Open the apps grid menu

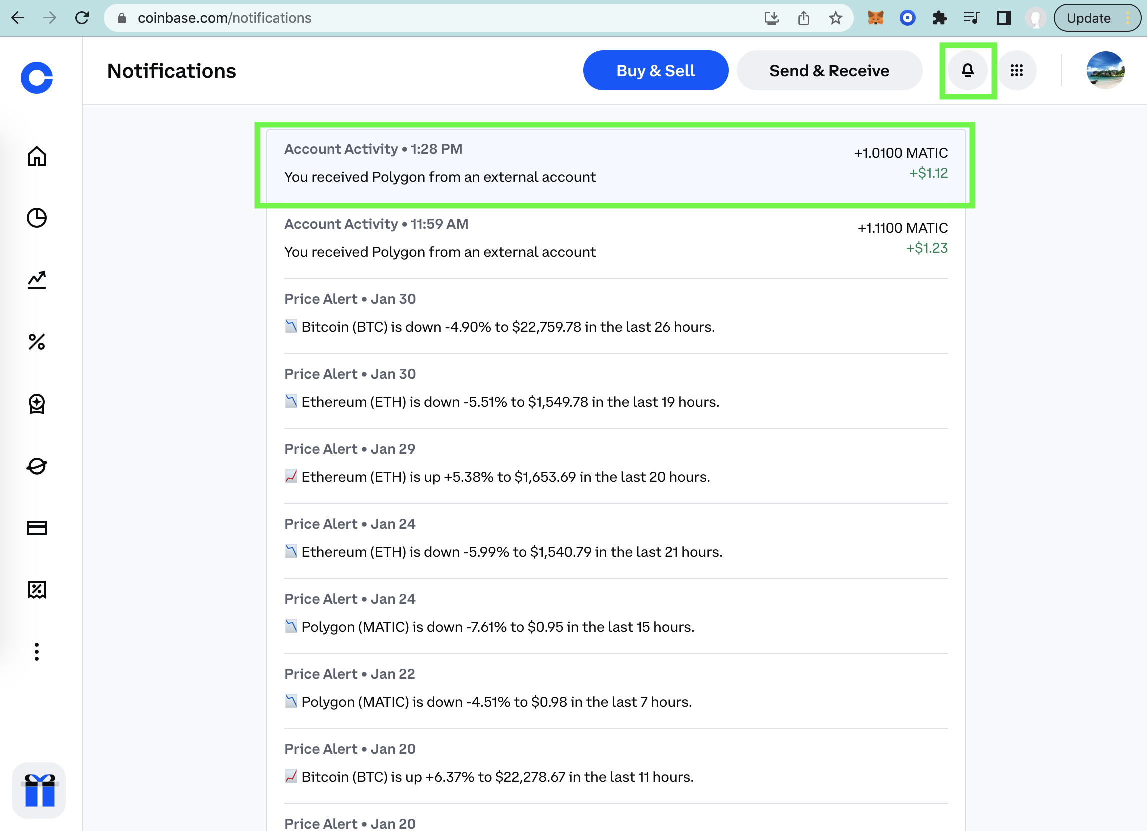tap(1017, 71)
